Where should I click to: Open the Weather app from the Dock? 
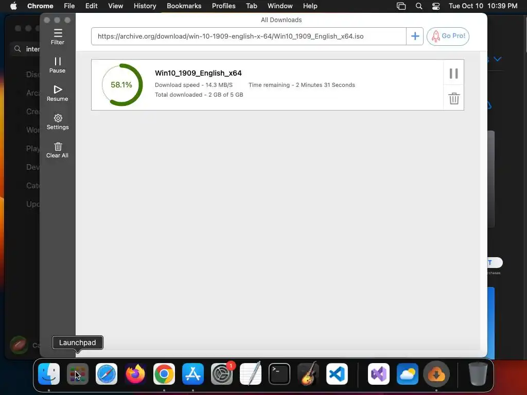tap(408, 374)
